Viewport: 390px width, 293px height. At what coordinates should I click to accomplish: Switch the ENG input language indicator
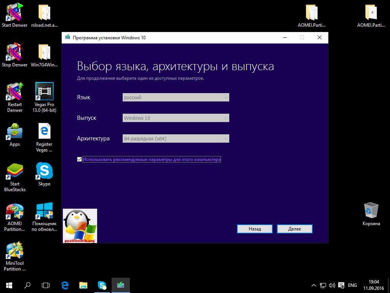[352, 285]
